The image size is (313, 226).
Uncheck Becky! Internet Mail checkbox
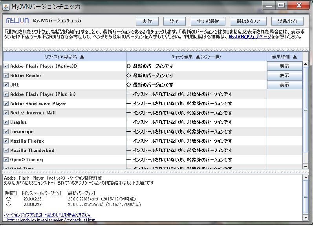[6, 113]
